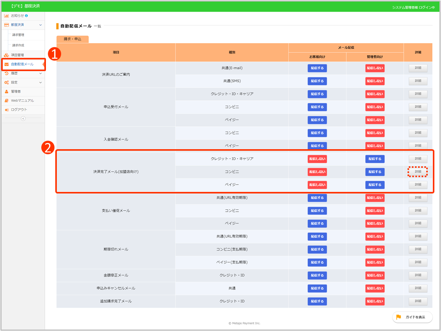Collapse sidebar with the double-arrow button
Viewport: 441px width, 331px height.
point(23,118)
